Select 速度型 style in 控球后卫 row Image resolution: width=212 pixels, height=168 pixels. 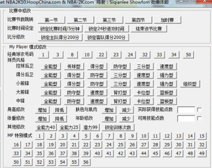point(166,66)
